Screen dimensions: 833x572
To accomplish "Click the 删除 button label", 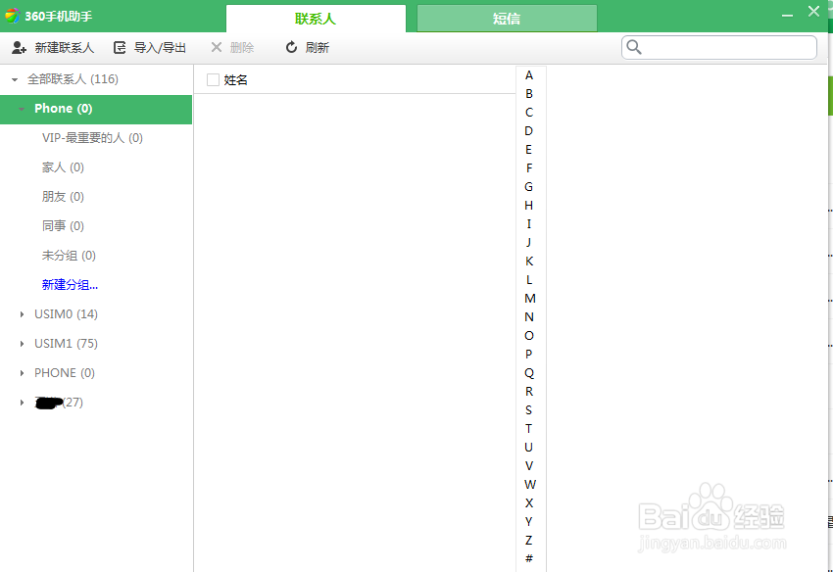I will click(242, 48).
